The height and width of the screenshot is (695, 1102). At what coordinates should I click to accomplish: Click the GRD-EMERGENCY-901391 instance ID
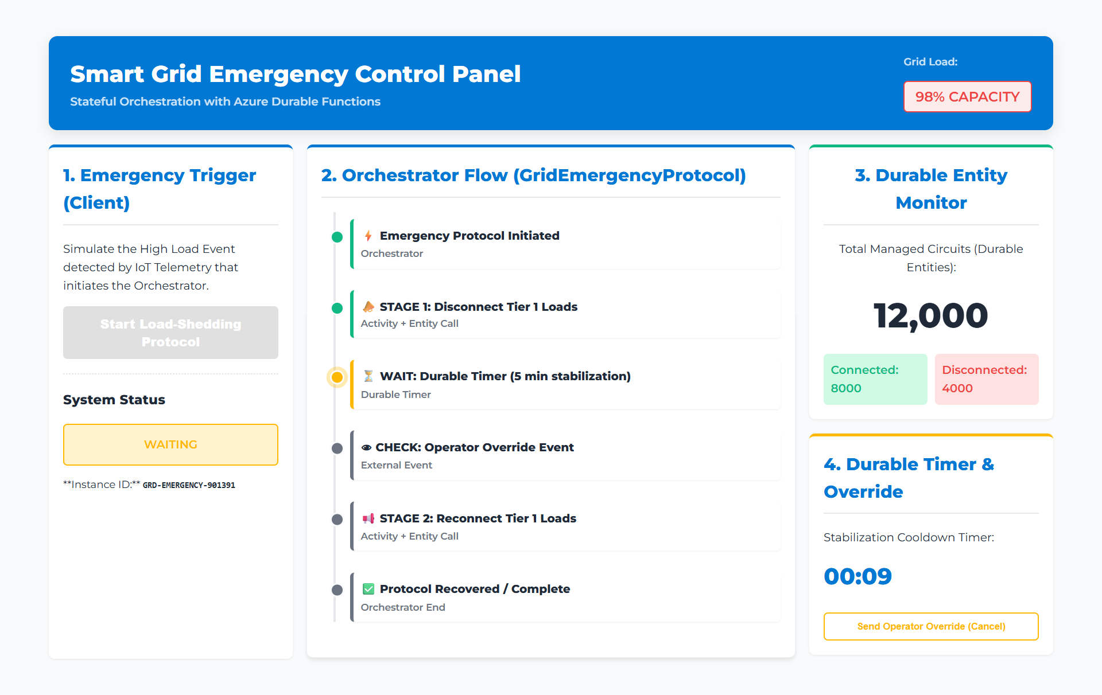(189, 485)
